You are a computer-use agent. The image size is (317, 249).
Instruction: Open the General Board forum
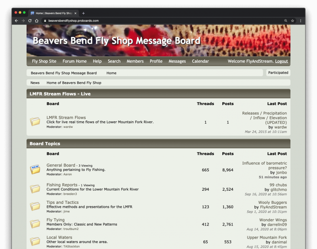point(61,165)
